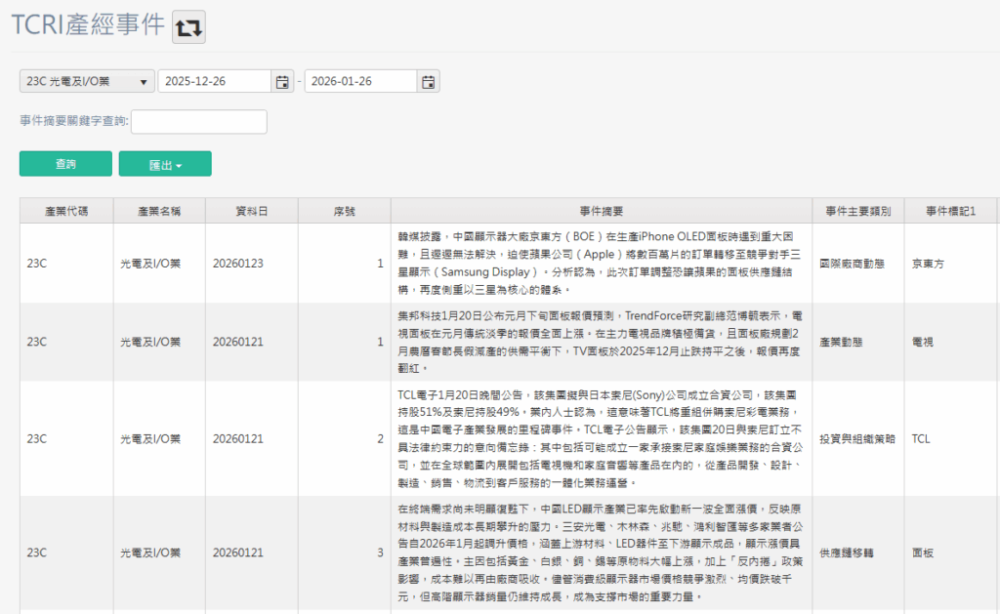1000x614 pixels.
Task: Click the 匯出 export button
Action: click(164, 164)
